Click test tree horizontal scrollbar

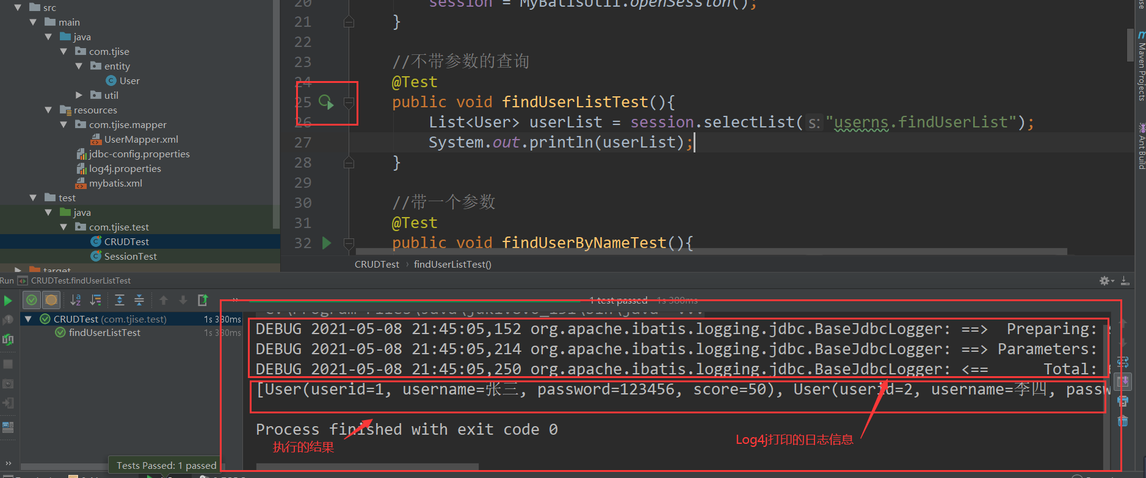122,467
